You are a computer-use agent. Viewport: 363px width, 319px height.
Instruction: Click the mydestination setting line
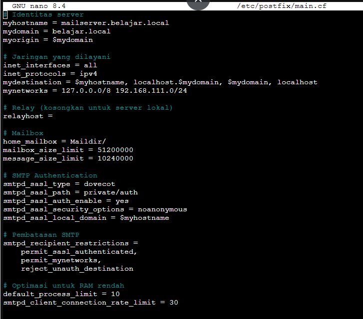(160, 82)
